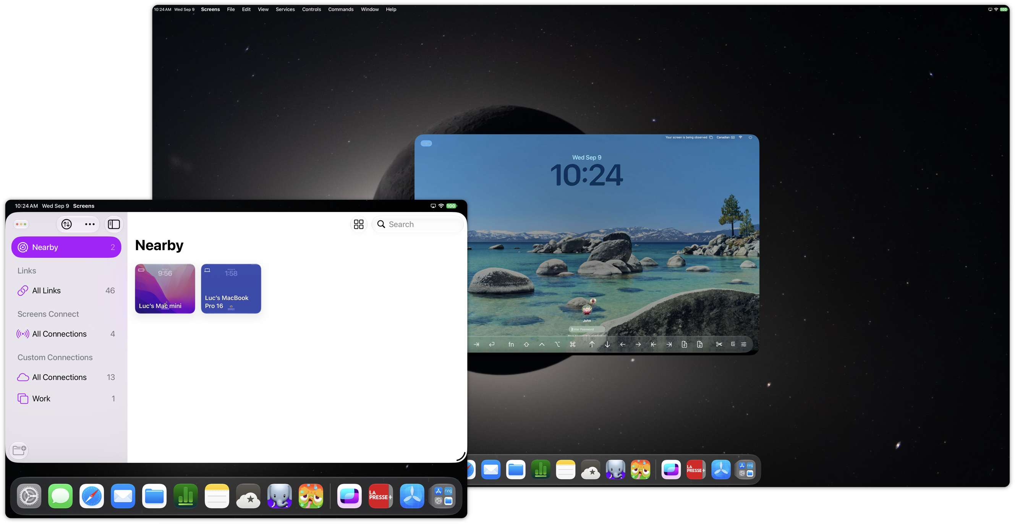Open La Presse+ in the front window dock
Screen dimensions: 1015x524
[x=380, y=496]
